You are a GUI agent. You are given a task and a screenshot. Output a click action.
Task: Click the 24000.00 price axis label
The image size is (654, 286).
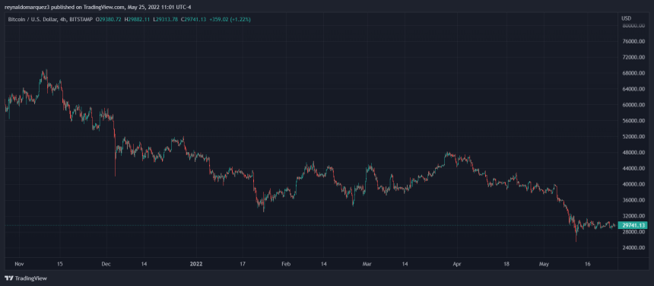(634, 248)
